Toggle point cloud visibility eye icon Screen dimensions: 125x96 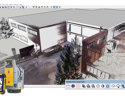(84, 86)
